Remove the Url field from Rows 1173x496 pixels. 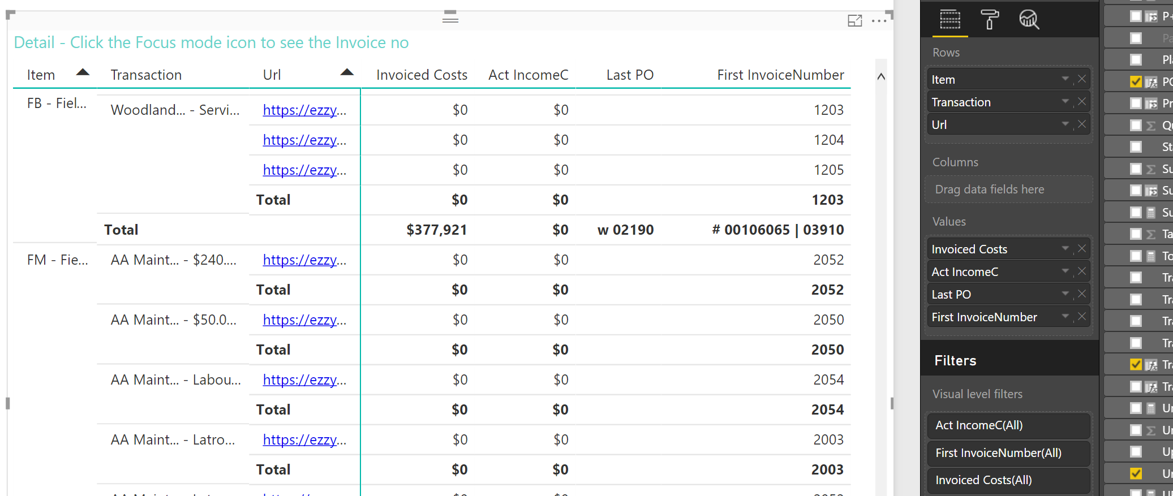point(1081,124)
